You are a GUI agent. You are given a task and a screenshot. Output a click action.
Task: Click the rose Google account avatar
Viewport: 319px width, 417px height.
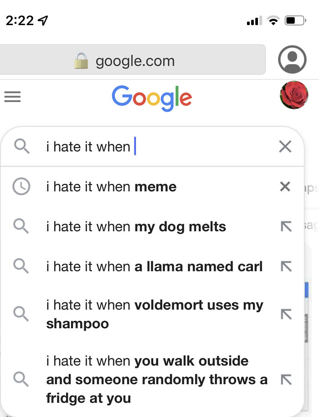(294, 96)
